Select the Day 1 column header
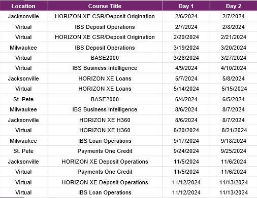Viewport: 257px width, 198px height. click(x=186, y=6)
